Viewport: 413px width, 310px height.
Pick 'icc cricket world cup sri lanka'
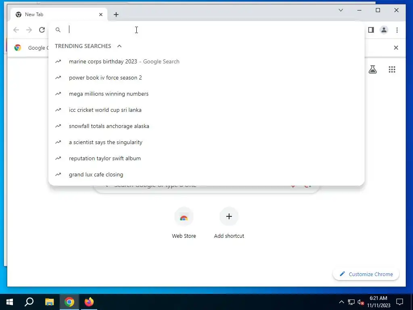tap(206, 110)
